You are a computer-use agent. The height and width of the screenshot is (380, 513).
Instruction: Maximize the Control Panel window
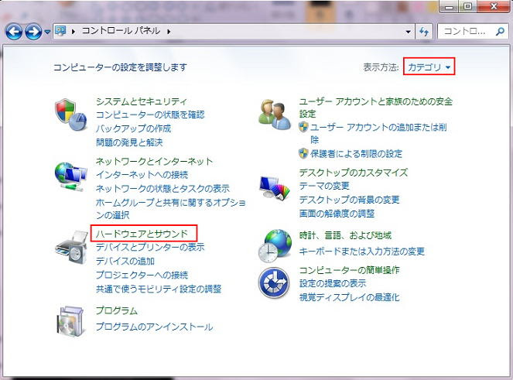[x=468, y=6]
